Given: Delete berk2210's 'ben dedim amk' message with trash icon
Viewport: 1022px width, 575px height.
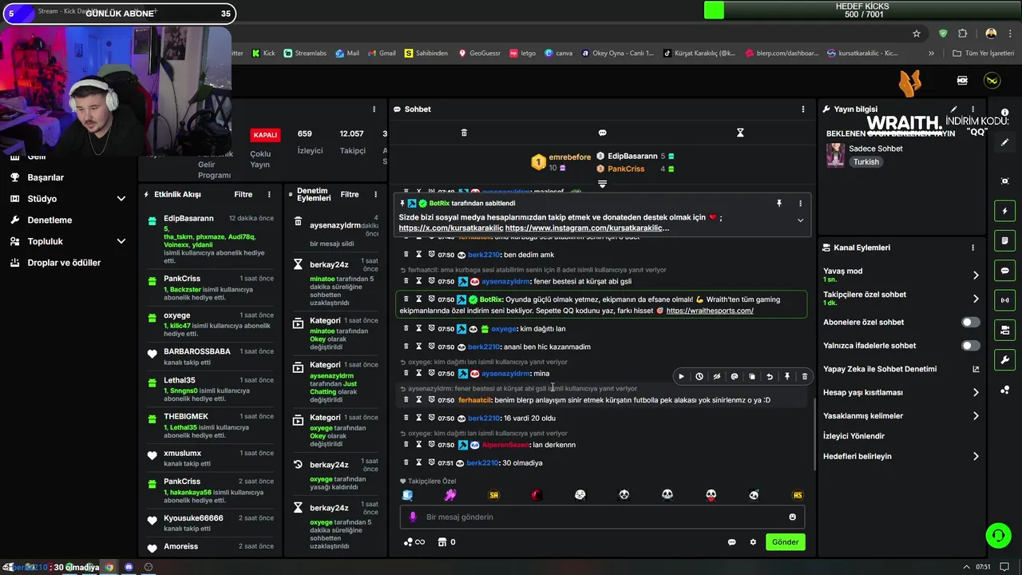Looking at the screenshot, I should (x=406, y=254).
